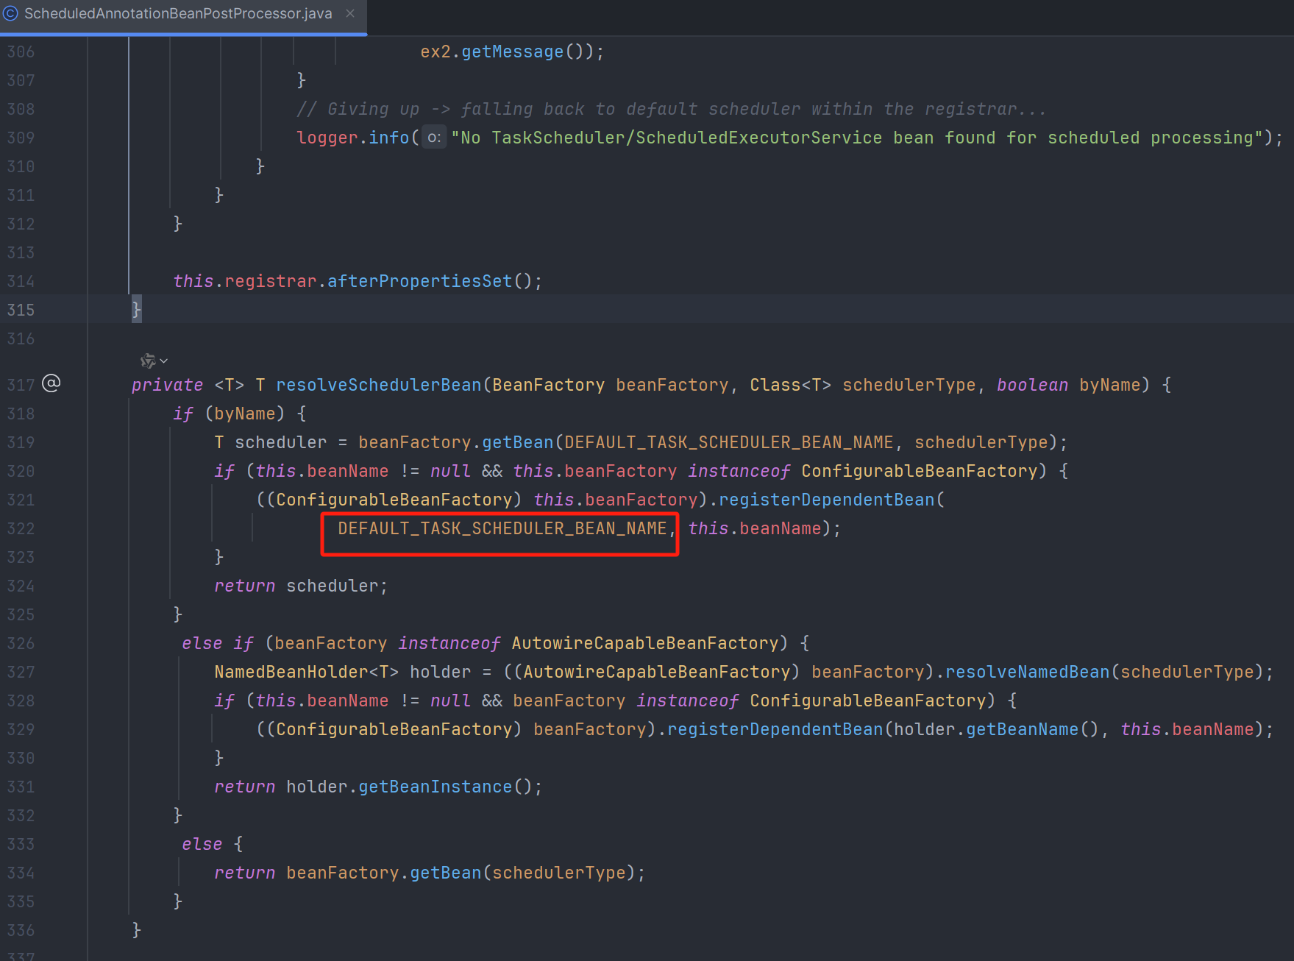Expand the dropdown chevron beside the AI inlay icon
Image resolution: width=1294 pixels, height=961 pixels.
pyautogui.click(x=163, y=361)
